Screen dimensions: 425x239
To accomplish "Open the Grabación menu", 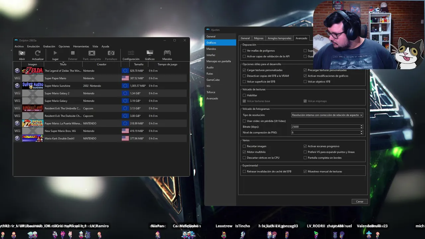I will [x=49, y=46].
